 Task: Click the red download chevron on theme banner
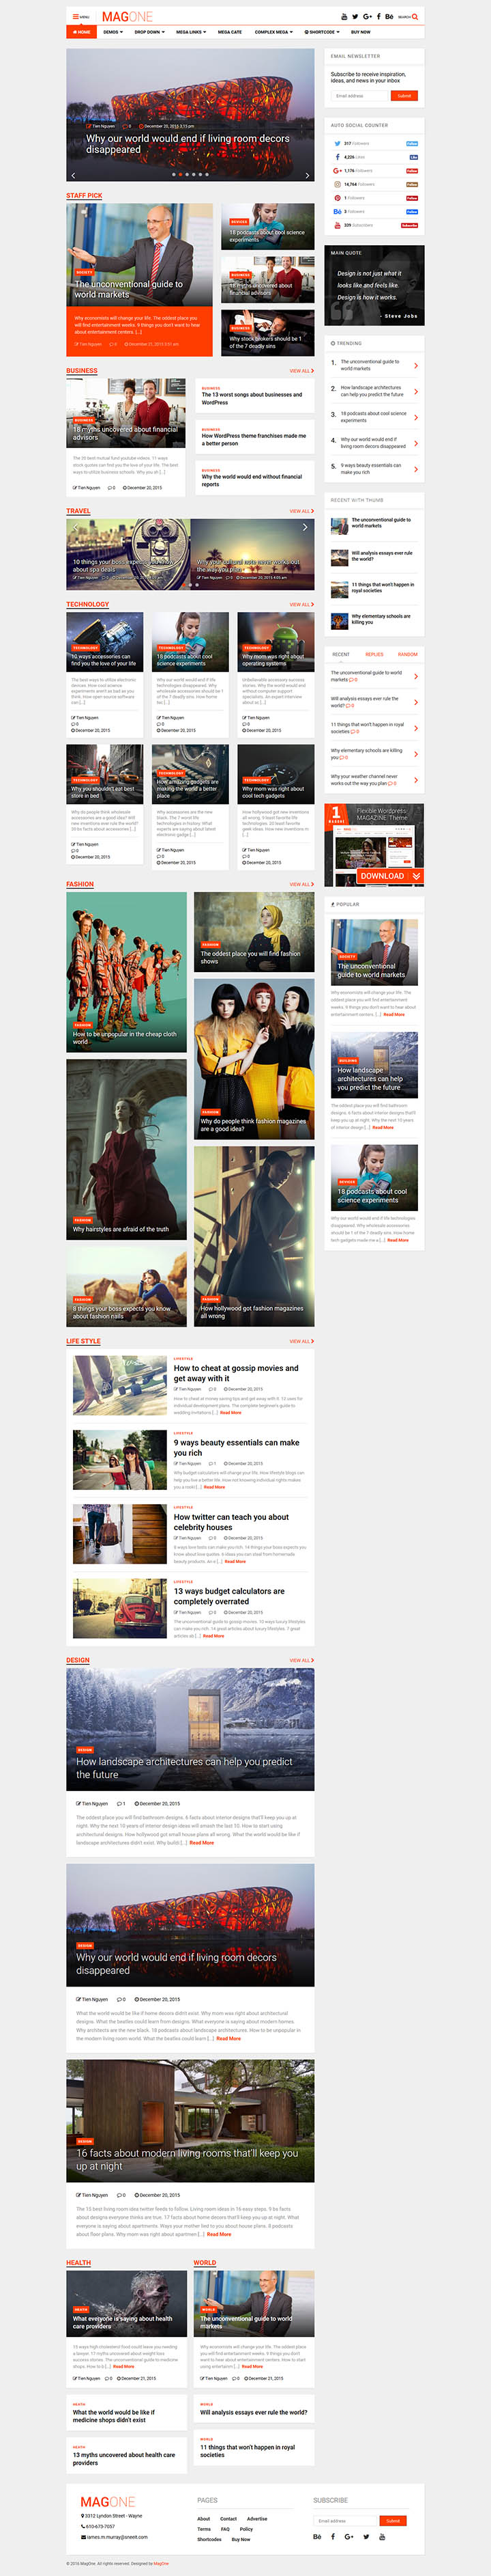point(416,876)
